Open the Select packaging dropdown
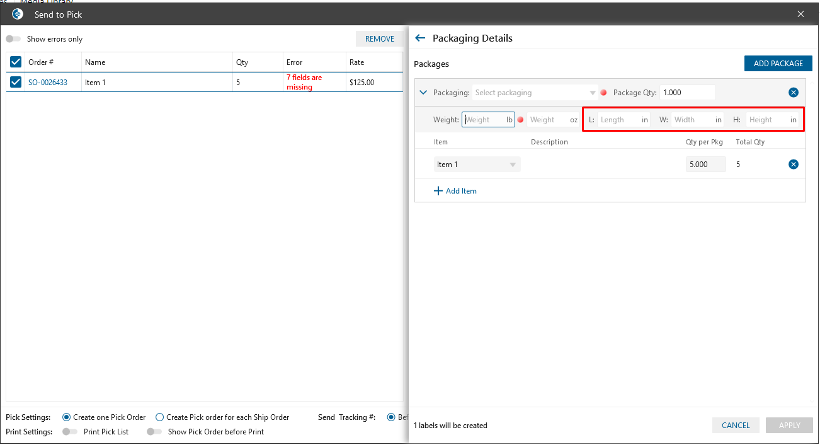Viewport: 820px width, 447px height. click(535, 93)
